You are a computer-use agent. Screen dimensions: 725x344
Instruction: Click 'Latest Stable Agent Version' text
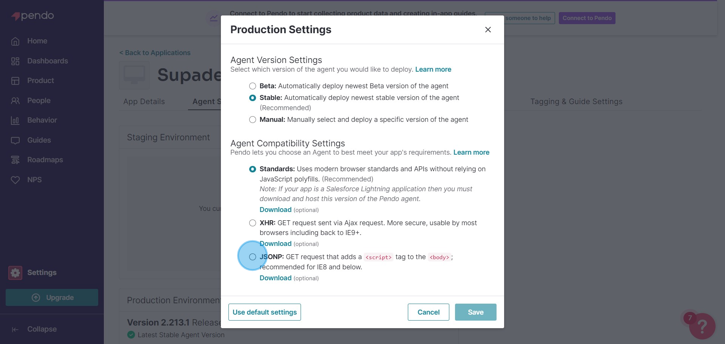tap(181, 335)
